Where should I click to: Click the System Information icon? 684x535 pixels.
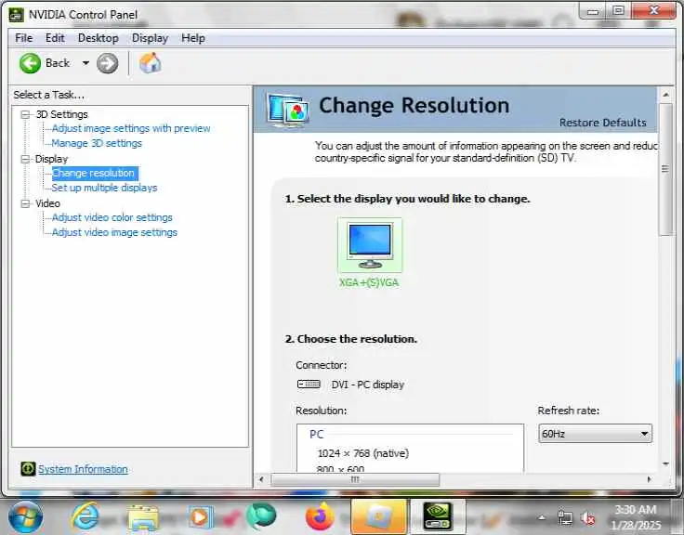click(28, 469)
